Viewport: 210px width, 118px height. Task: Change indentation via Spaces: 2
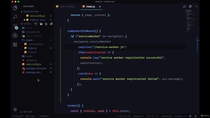pyautogui.click(x=138, y=116)
